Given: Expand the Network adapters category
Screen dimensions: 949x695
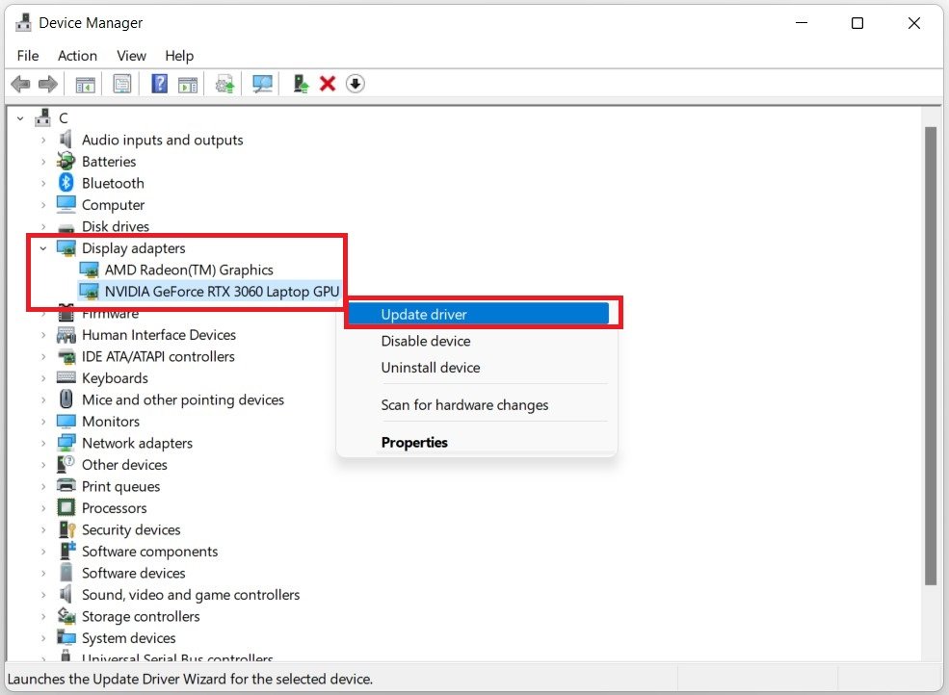Looking at the screenshot, I should pos(43,443).
